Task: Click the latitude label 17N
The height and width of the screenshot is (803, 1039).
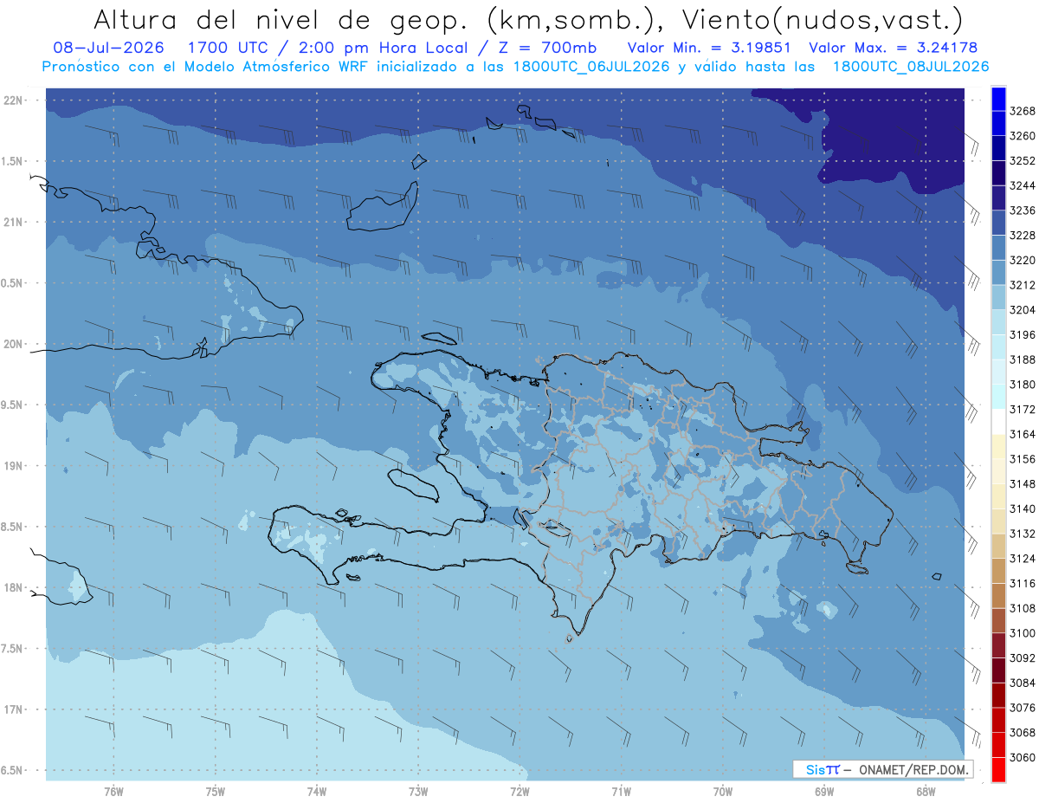Action: click(14, 709)
